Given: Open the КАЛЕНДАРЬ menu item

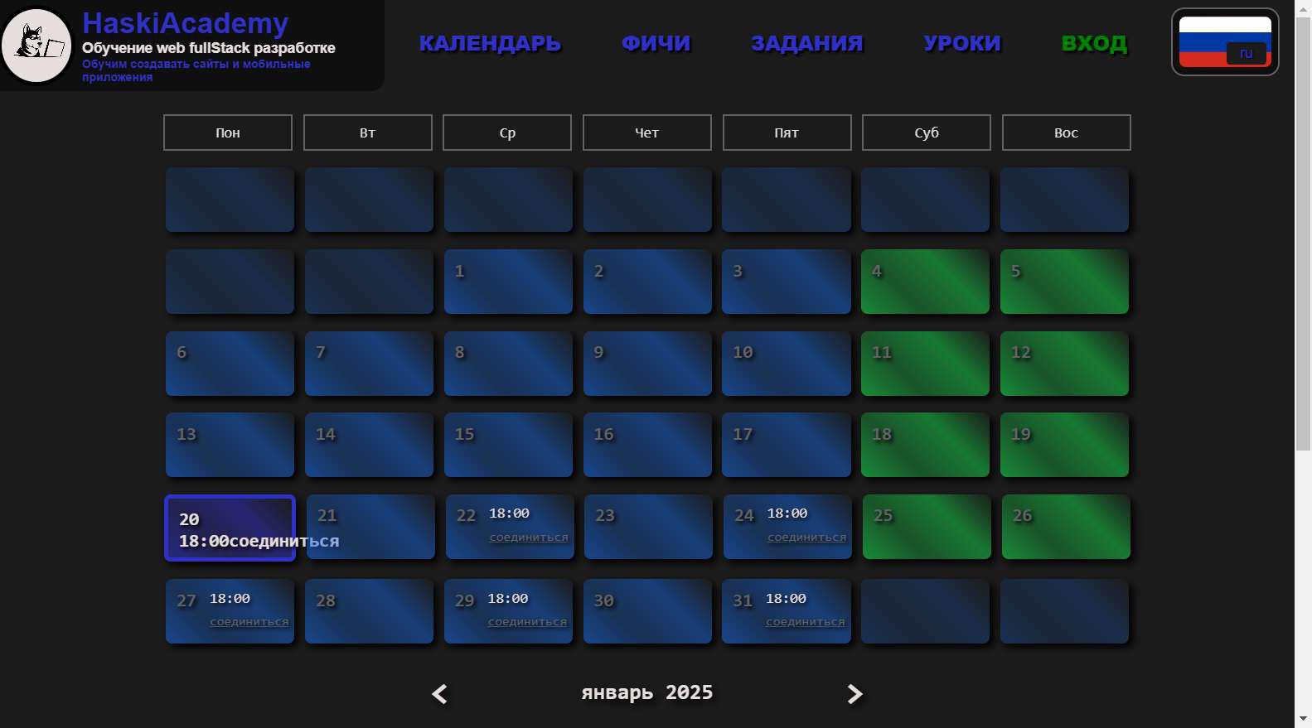Looking at the screenshot, I should coord(490,43).
